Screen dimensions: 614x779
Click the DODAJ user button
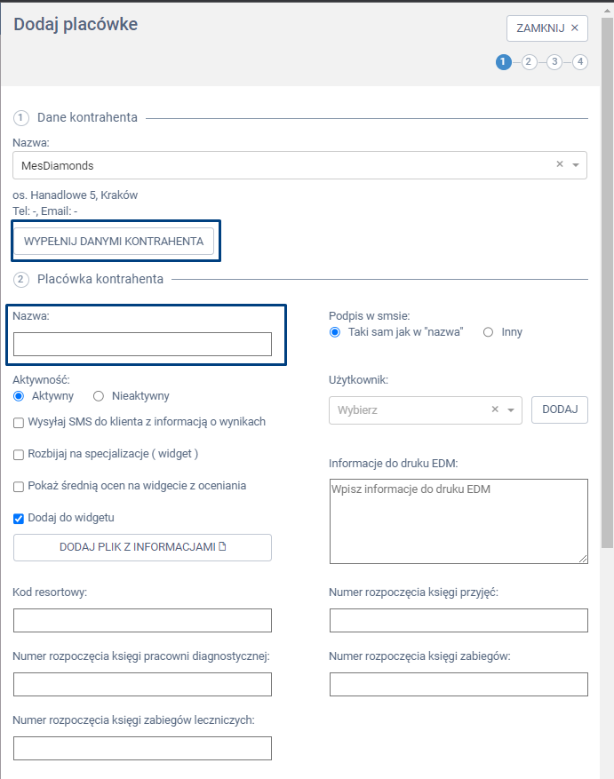560,409
